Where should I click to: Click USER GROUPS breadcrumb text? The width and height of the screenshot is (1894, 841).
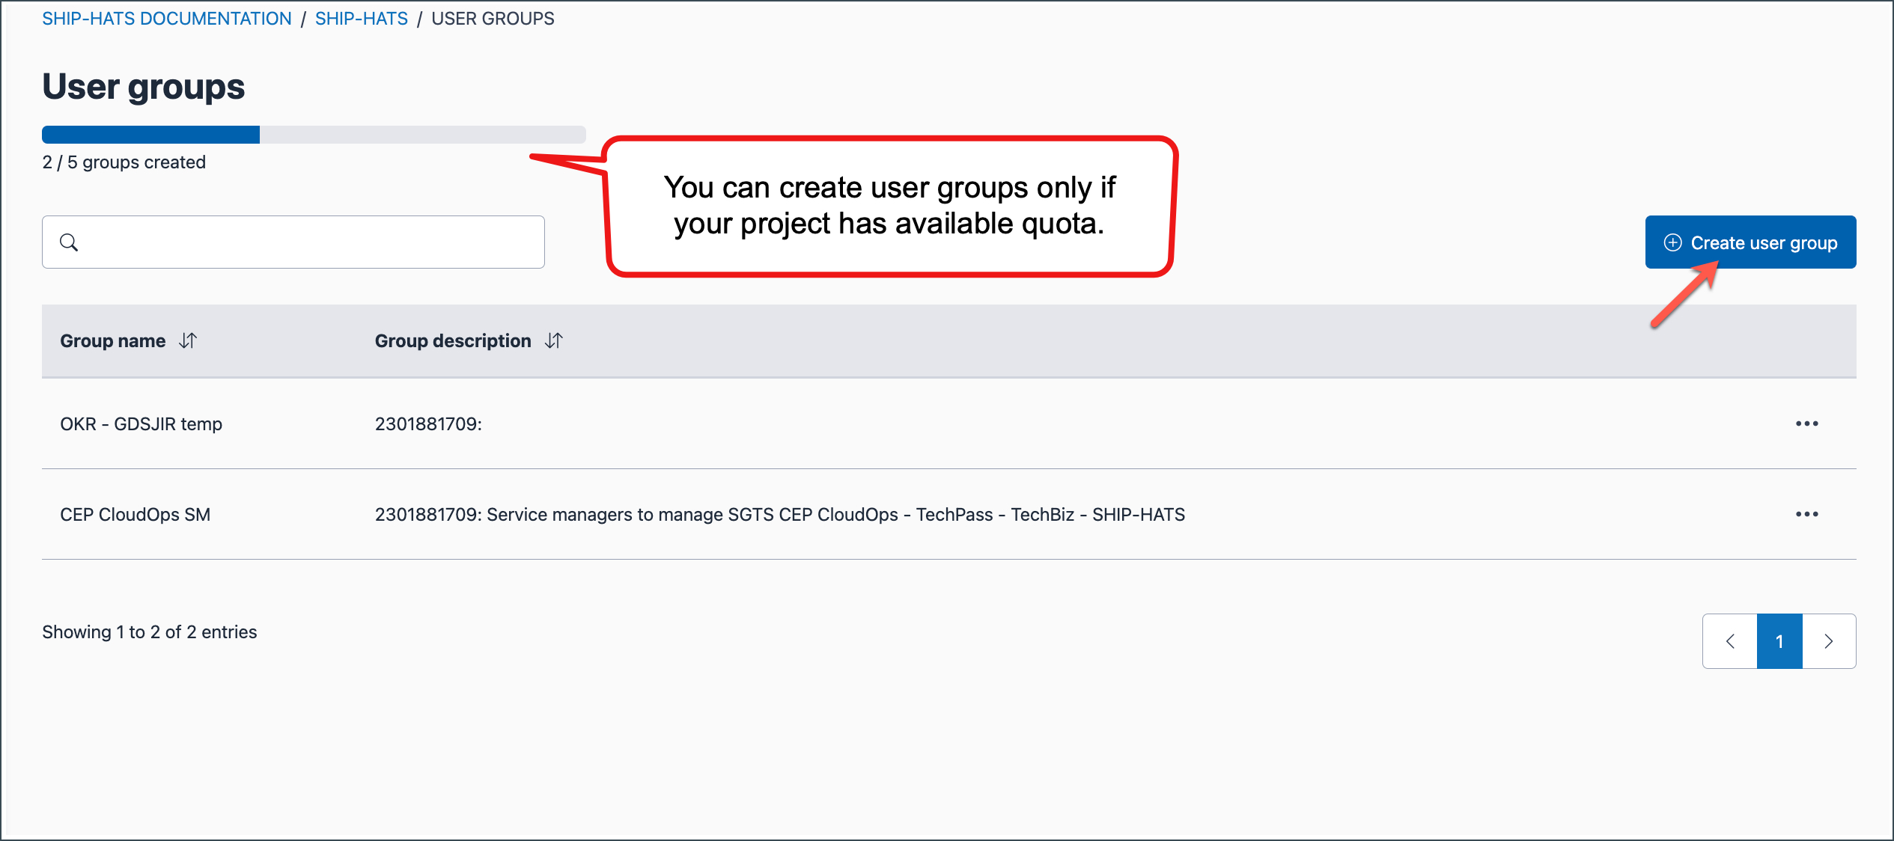493,19
